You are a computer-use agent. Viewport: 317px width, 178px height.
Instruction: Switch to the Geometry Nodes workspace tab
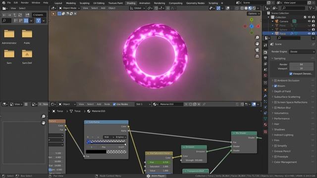[195, 3]
